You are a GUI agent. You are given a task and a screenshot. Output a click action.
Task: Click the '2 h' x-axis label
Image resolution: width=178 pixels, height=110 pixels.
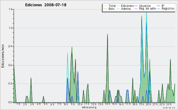25,104
